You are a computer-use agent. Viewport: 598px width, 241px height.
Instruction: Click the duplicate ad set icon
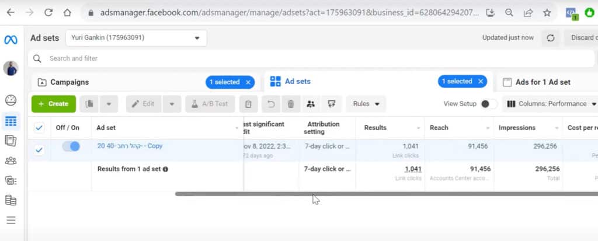click(89, 104)
